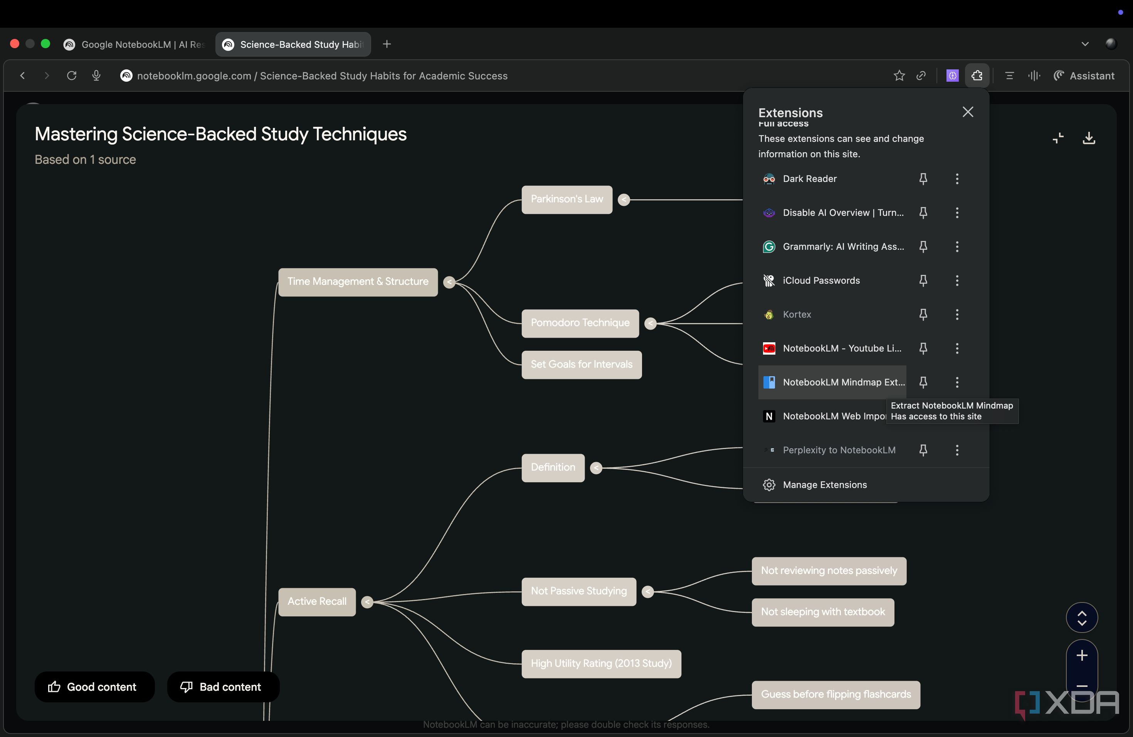Viewport: 1133px width, 737px height.
Task: Pin the Dark Reader extension
Action: 923,179
